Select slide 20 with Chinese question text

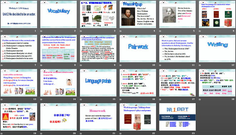click(58, 117)
